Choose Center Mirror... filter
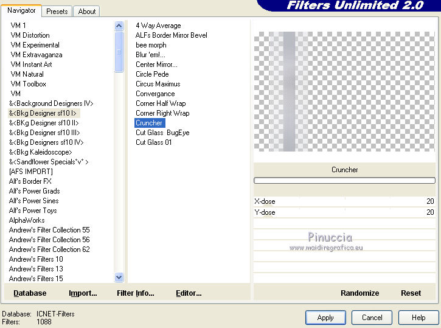This screenshot has height=328, width=441. [156, 65]
